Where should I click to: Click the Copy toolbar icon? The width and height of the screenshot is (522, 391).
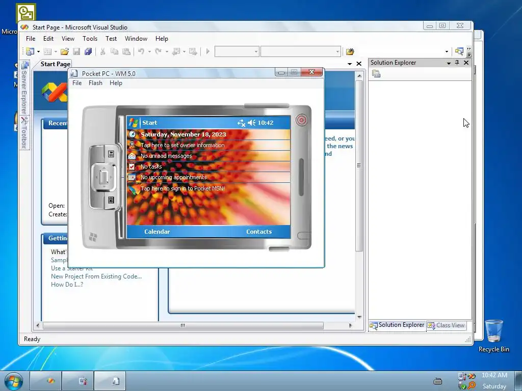[x=114, y=51]
